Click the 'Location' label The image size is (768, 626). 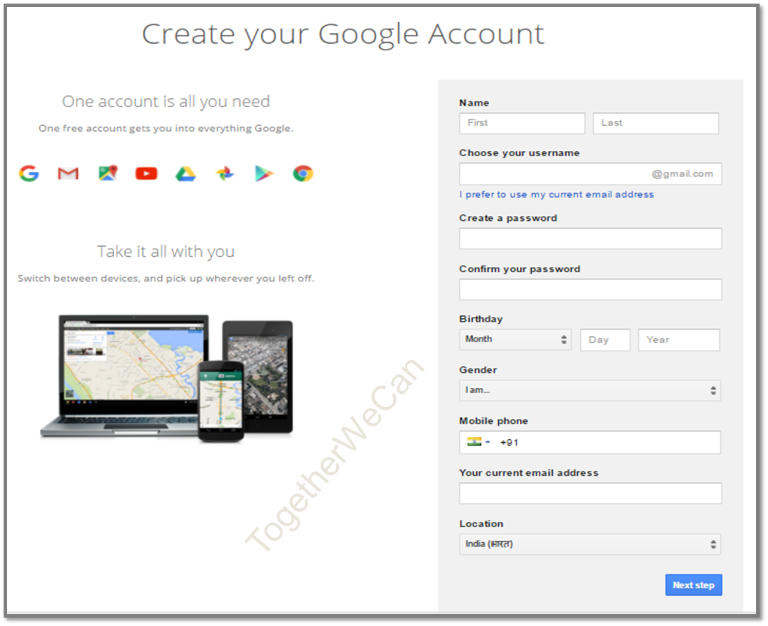coord(481,524)
